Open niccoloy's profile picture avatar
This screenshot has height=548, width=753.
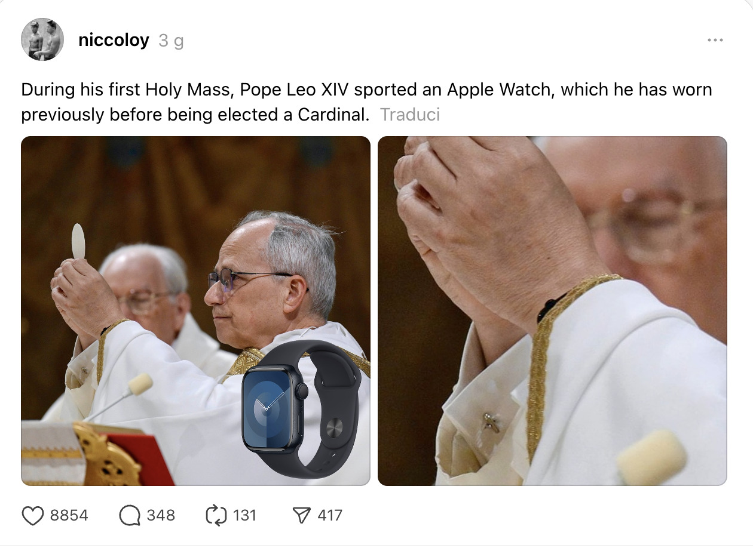[x=42, y=39]
